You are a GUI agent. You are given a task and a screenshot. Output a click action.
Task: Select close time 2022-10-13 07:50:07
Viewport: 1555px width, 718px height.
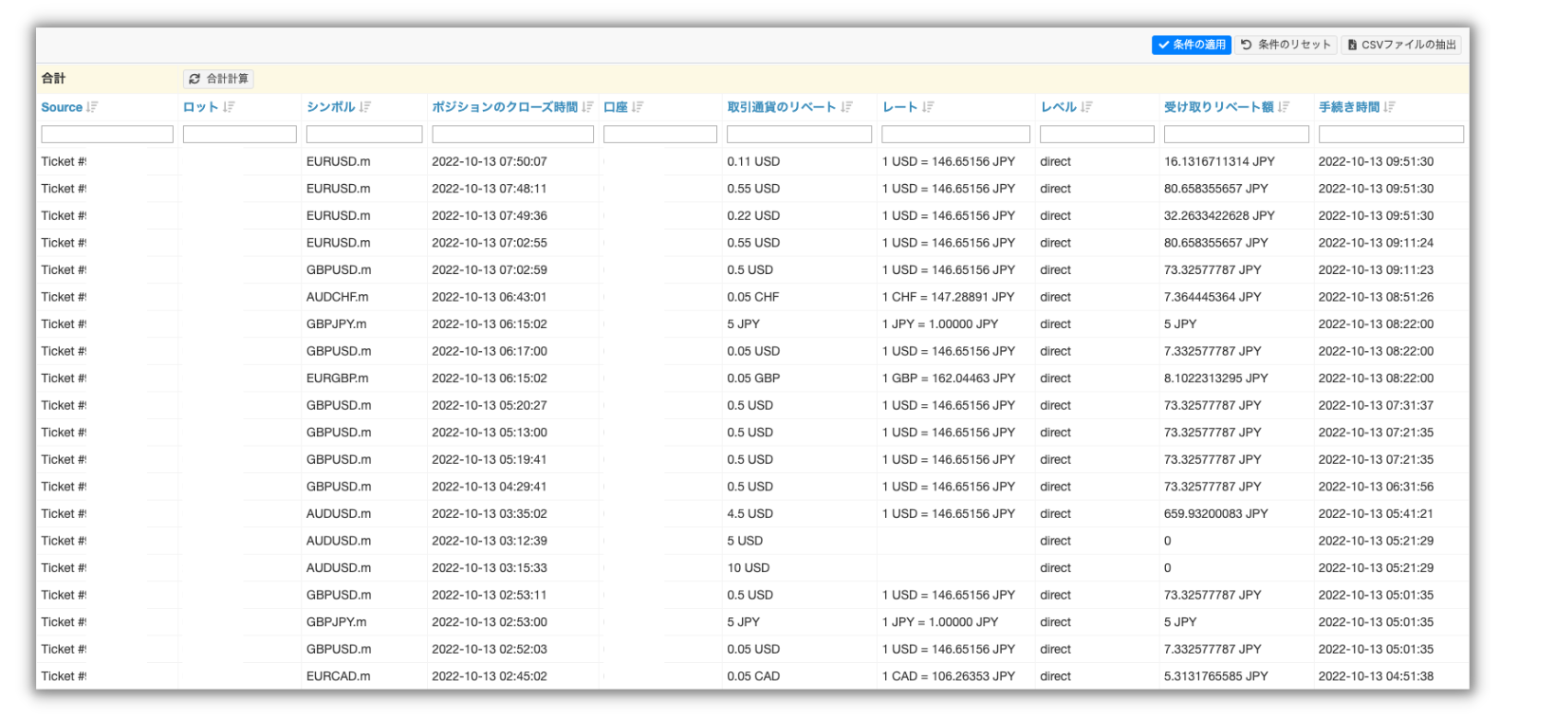(490, 162)
